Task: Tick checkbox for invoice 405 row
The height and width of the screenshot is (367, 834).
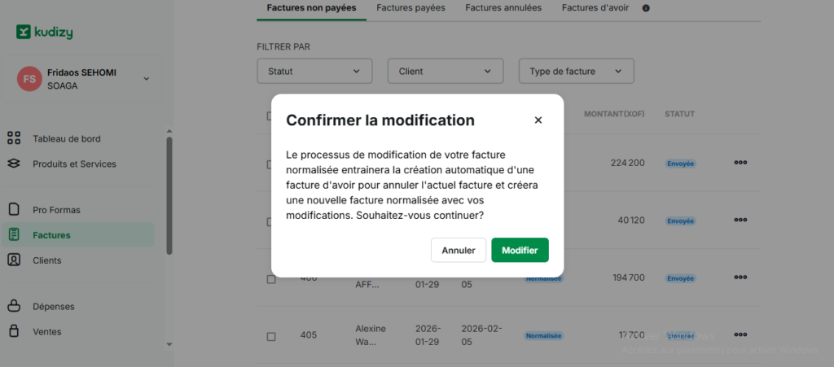Action: tap(271, 335)
